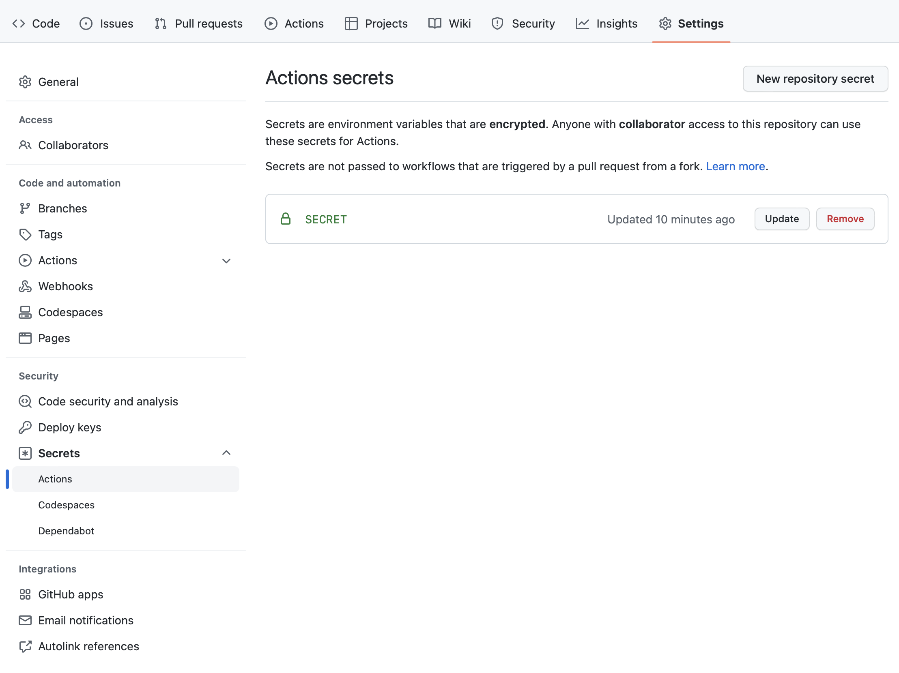Select Dependabot under Secrets
Image resolution: width=899 pixels, height=673 pixels.
point(66,531)
